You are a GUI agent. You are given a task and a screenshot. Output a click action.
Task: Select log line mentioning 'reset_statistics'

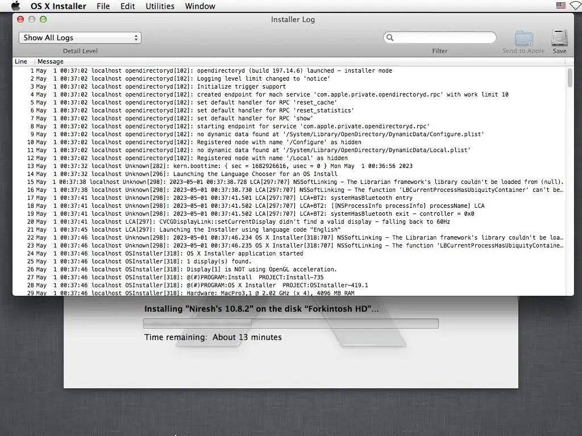coord(289,111)
